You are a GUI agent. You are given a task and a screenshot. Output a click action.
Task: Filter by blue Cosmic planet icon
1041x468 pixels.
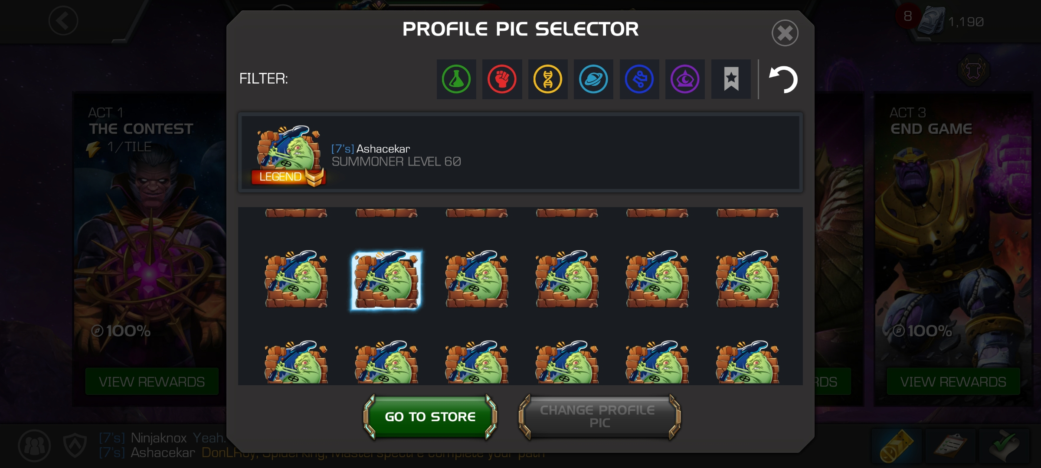coord(593,79)
